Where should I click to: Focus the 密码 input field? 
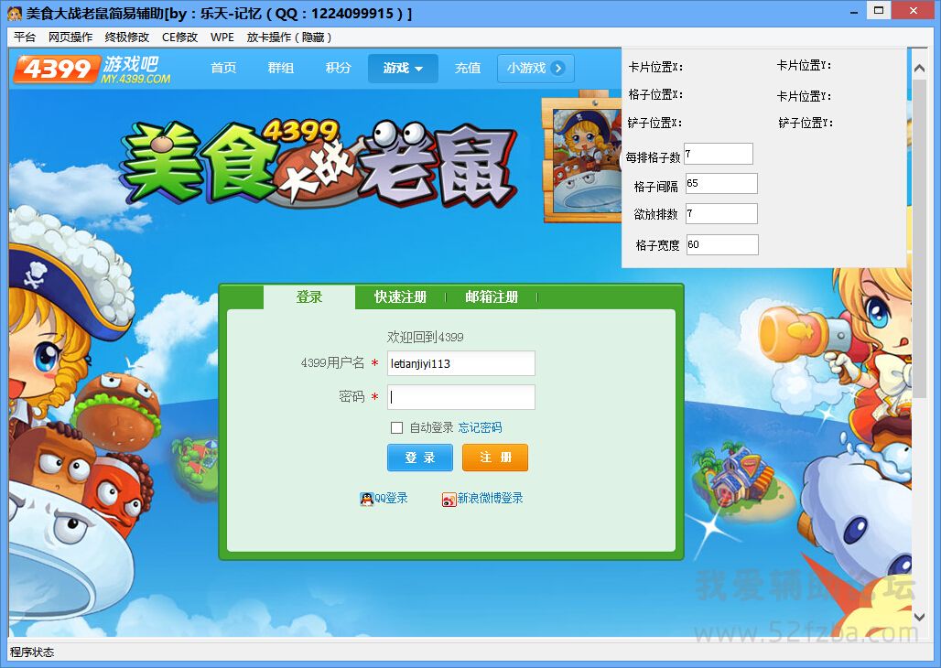(461, 397)
